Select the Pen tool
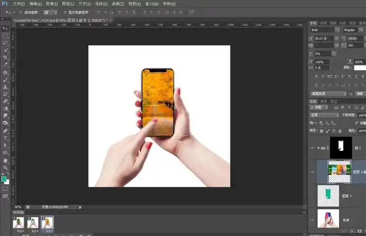This screenshot has height=236, width=366. click(x=5, y=131)
